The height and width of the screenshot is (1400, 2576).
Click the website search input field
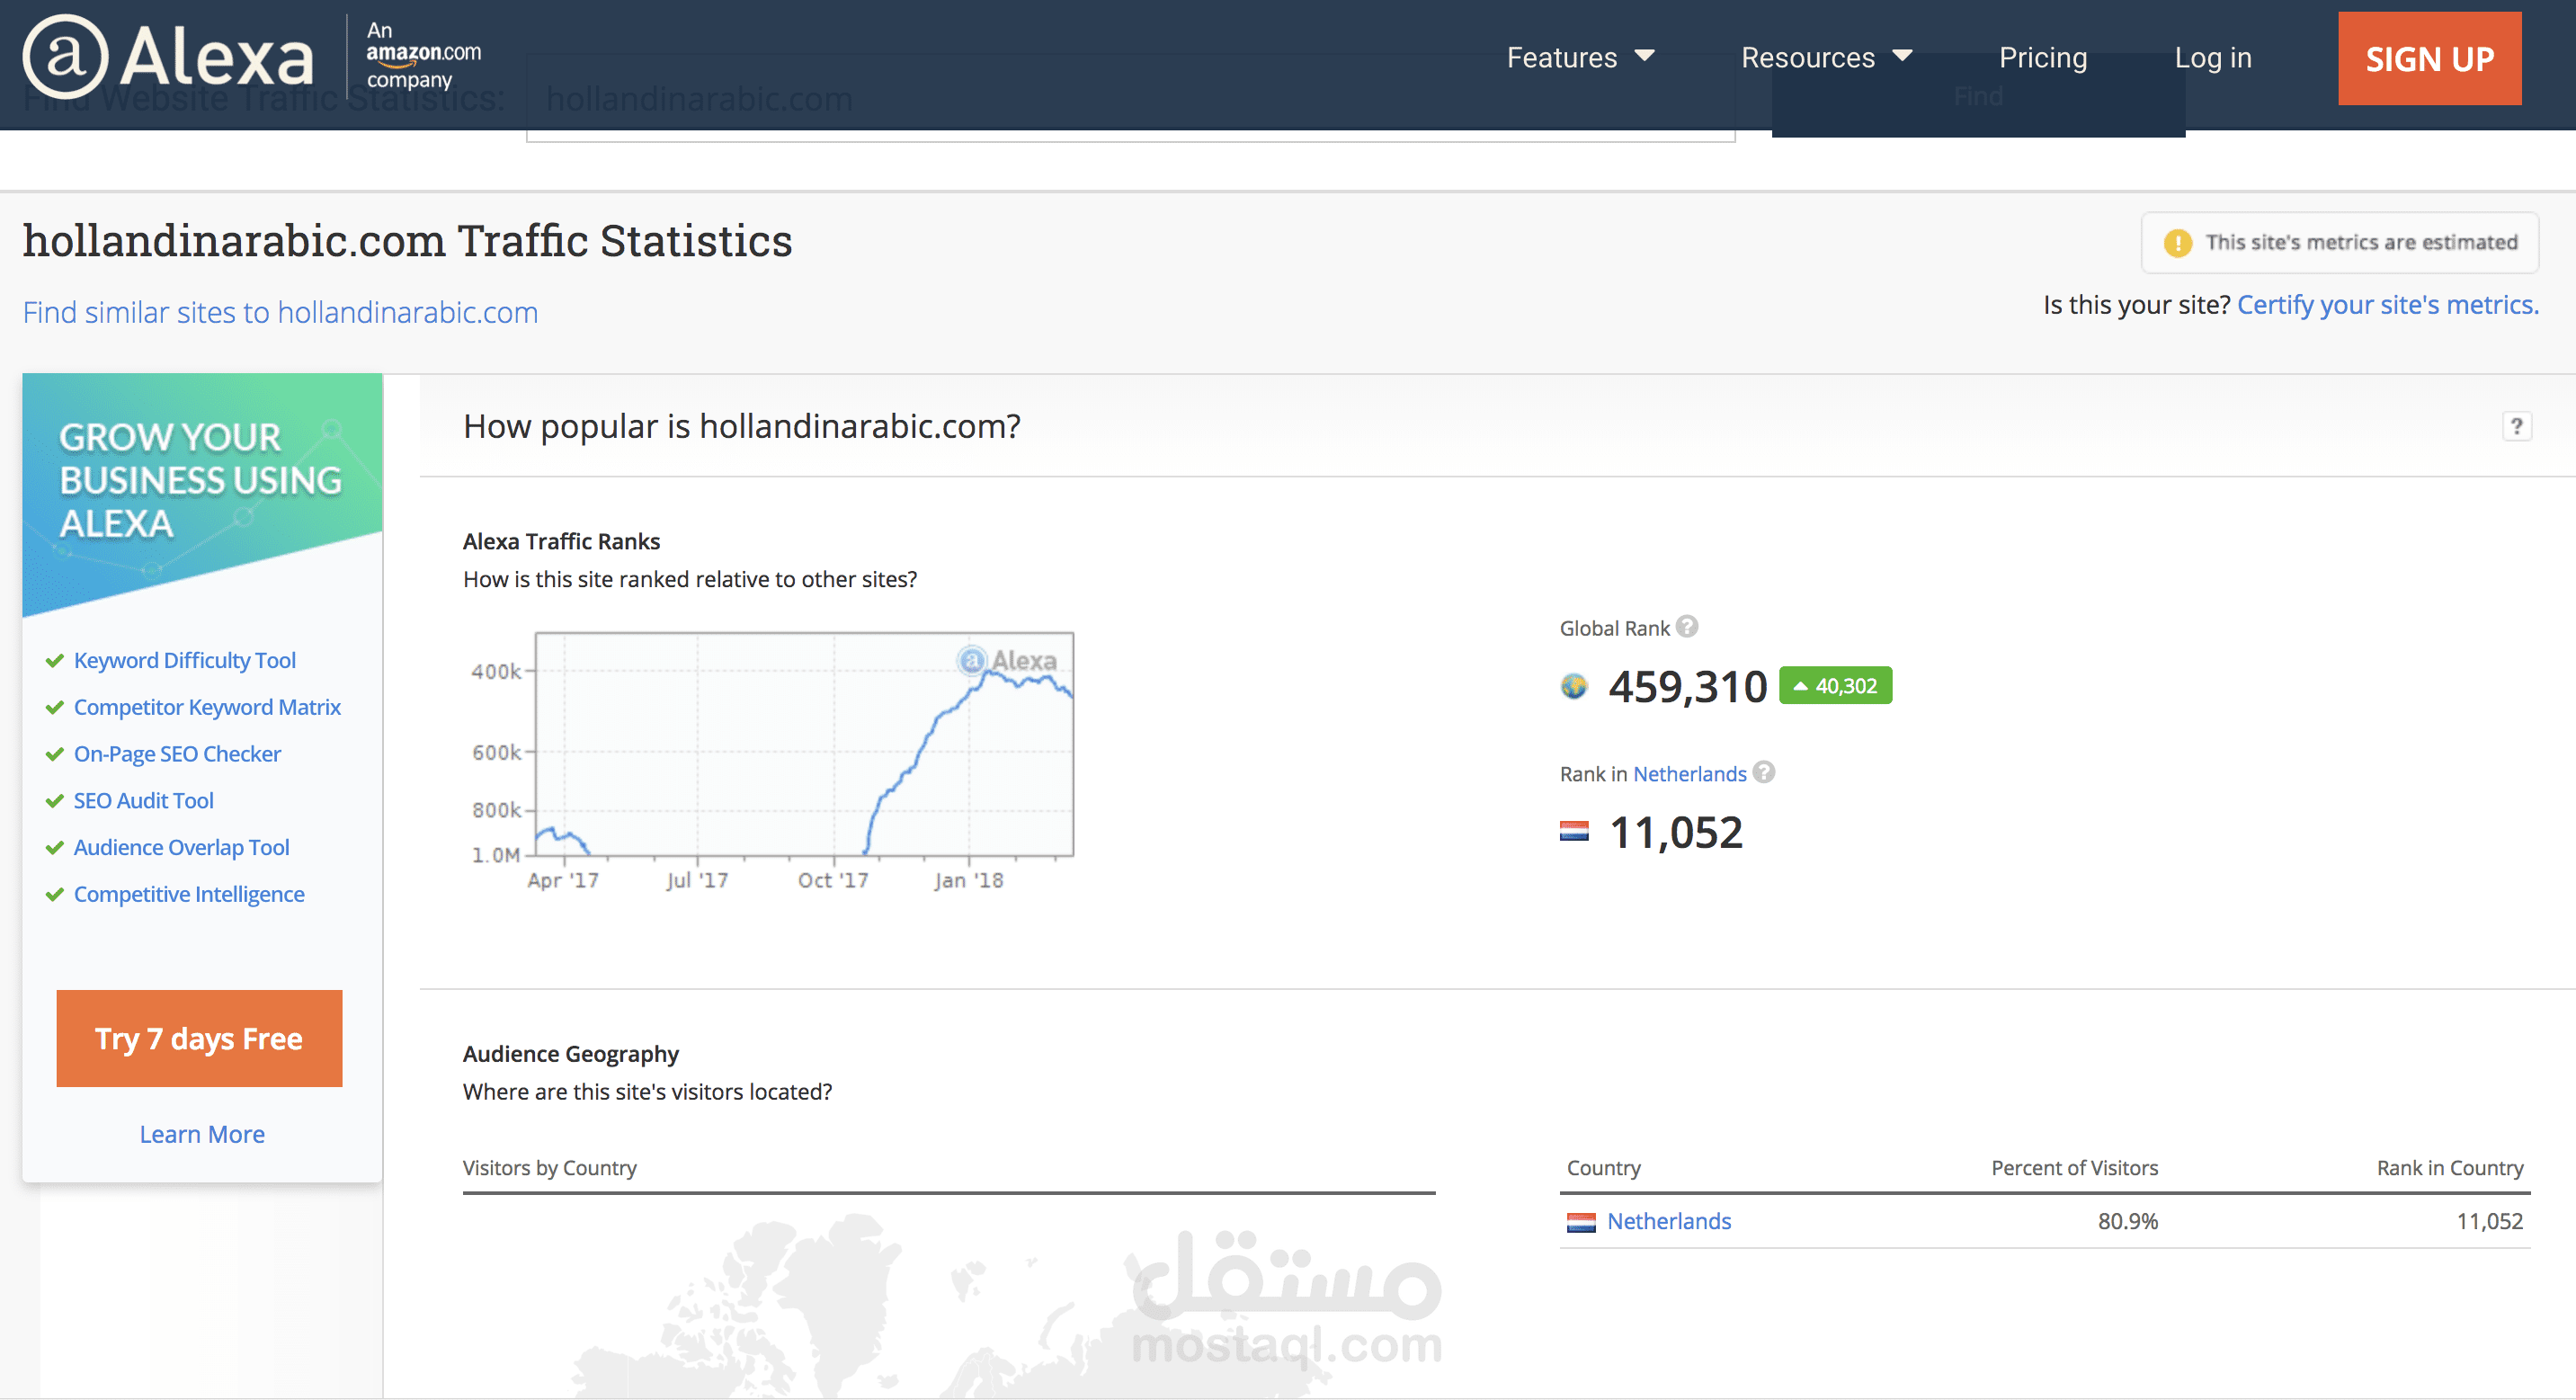pos(1130,98)
